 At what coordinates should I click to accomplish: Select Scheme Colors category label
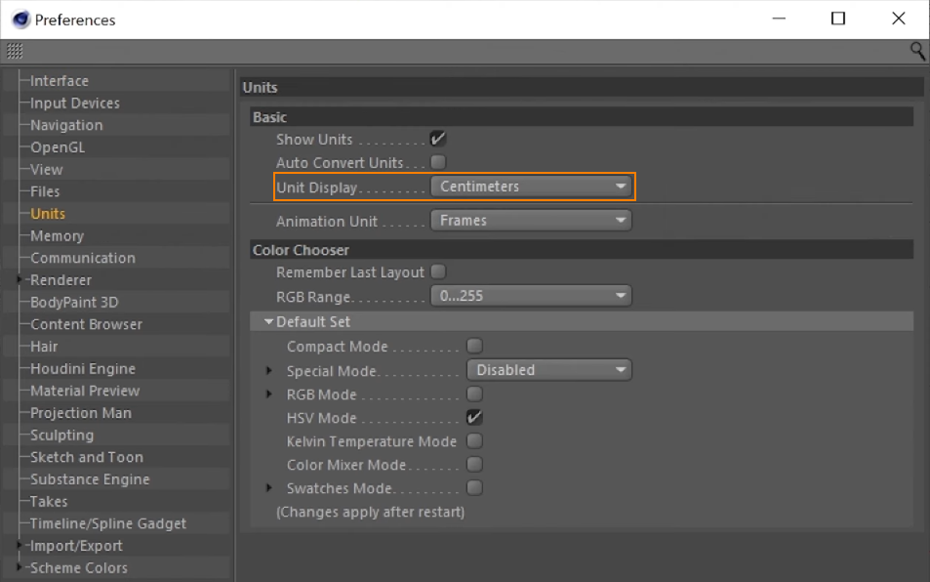tap(78, 567)
